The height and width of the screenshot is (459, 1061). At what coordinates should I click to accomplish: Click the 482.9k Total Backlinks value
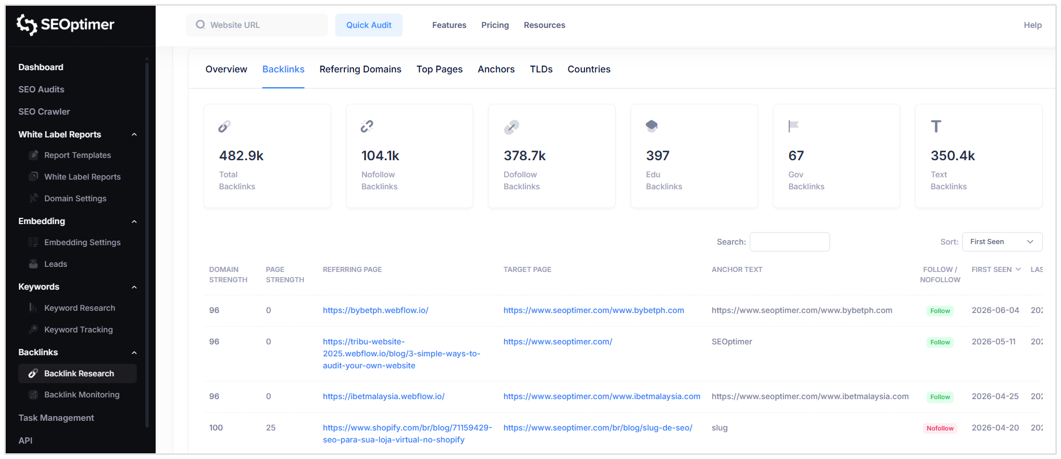pyautogui.click(x=241, y=156)
